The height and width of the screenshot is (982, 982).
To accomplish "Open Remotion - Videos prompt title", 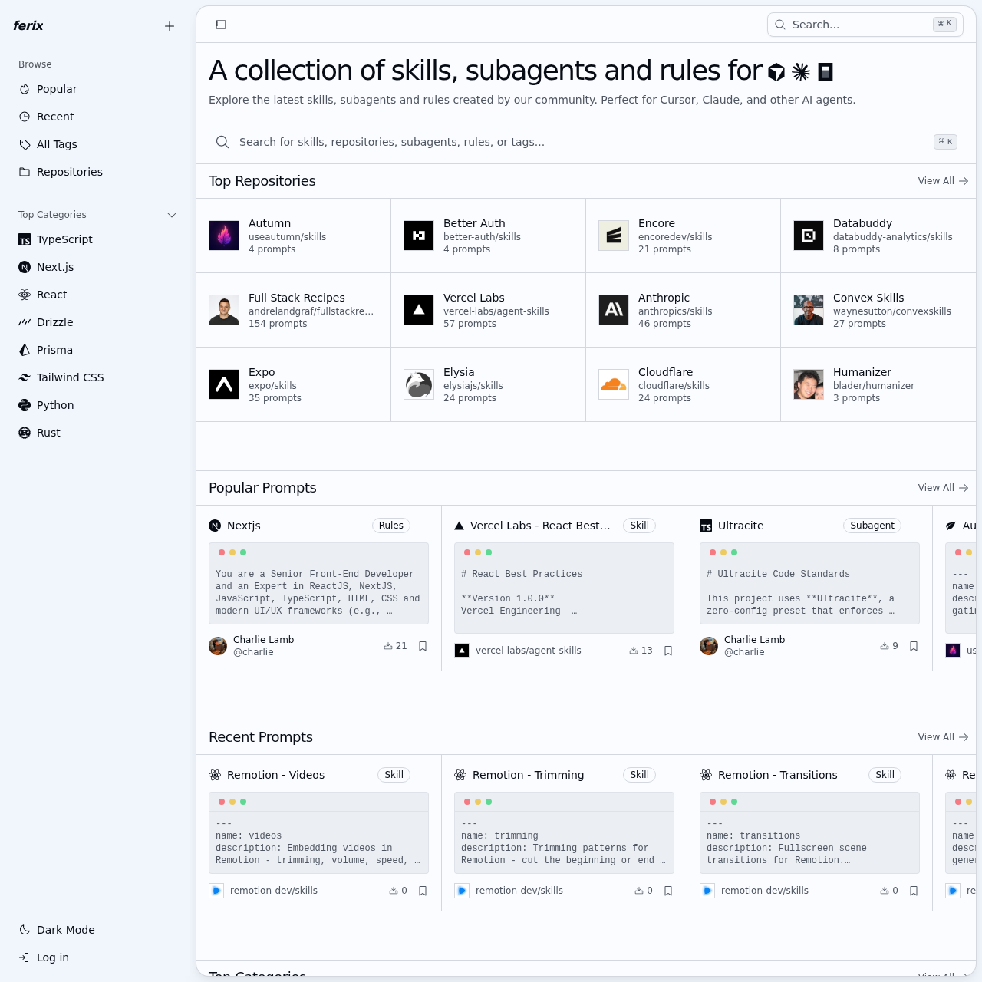I will (x=275, y=775).
